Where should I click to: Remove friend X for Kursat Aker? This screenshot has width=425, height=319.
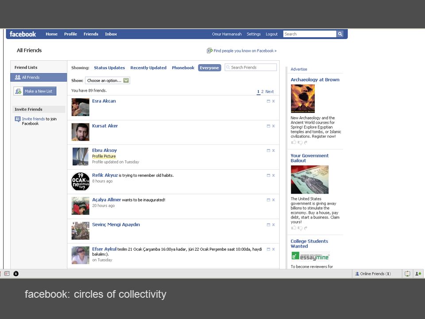point(274,126)
